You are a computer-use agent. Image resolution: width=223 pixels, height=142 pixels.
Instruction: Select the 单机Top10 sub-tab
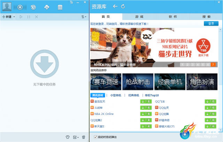pyautogui.click(x=152, y=95)
